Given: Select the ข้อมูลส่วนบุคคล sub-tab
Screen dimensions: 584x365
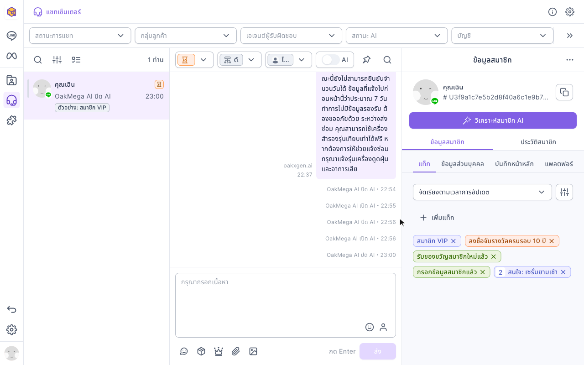Looking at the screenshot, I should [463, 164].
